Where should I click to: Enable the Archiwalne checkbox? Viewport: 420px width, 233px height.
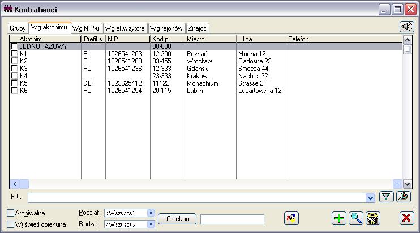tap(10, 213)
